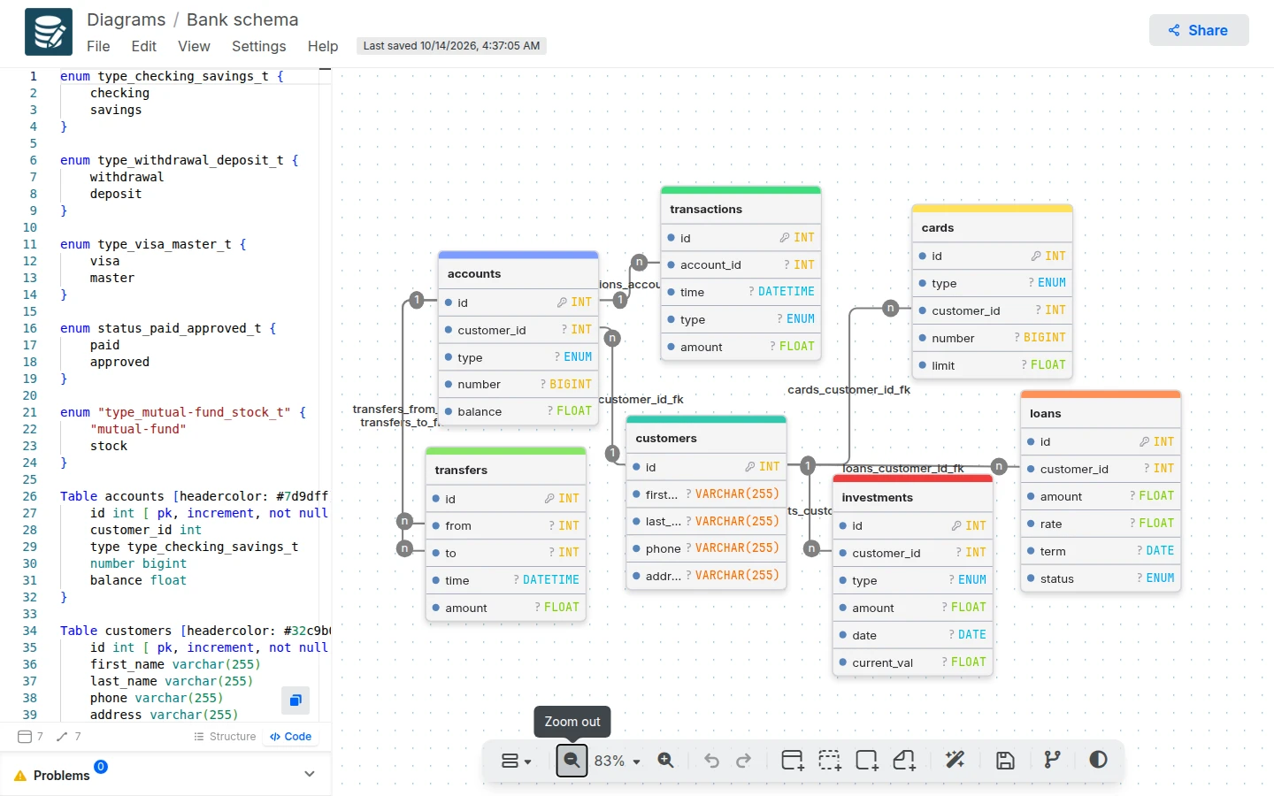Switch to the Code tab
This screenshot has height=796, width=1274.
click(291, 737)
